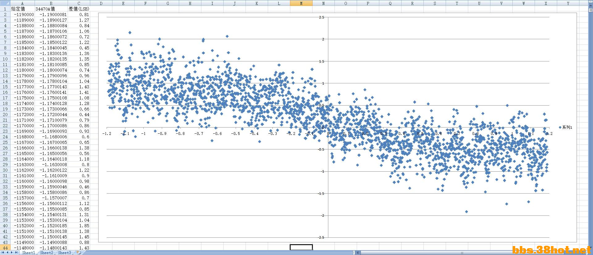This screenshot has height=255, width=593.
Task: Select column X header
Action: click(546, 3)
